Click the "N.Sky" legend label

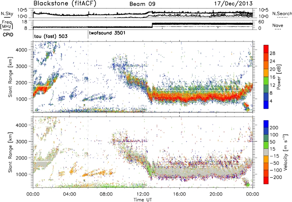(7, 13)
